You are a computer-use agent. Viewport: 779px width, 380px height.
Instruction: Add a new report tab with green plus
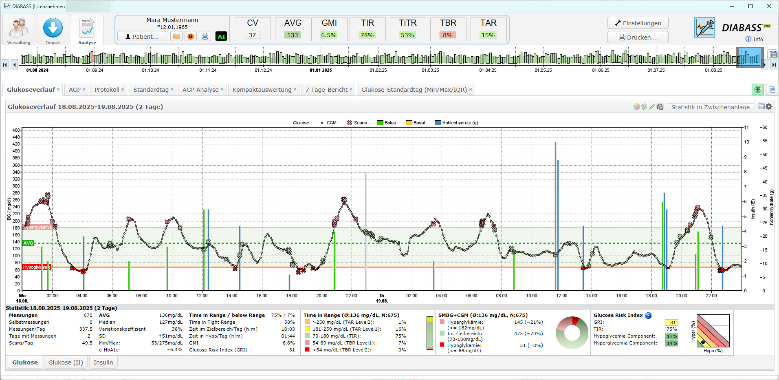(757, 89)
